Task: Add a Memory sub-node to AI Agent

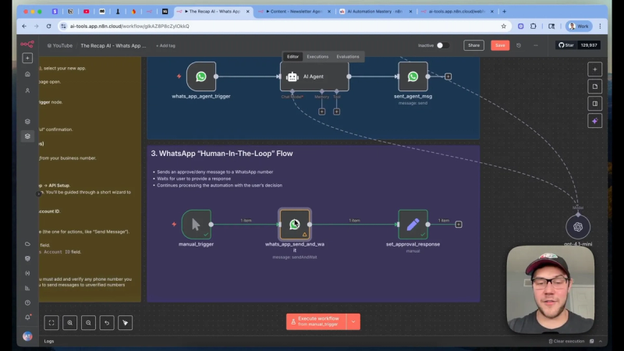Action: click(x=321, y=112)
